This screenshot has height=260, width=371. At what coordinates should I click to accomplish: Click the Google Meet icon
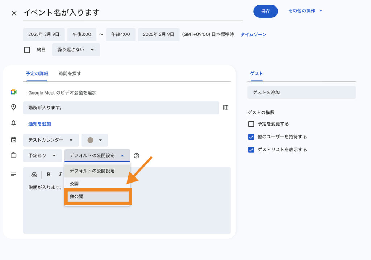coord(13,92)
